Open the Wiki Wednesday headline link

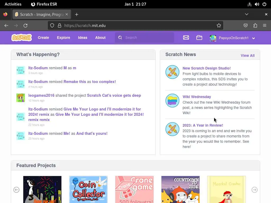tap(197, 97)
